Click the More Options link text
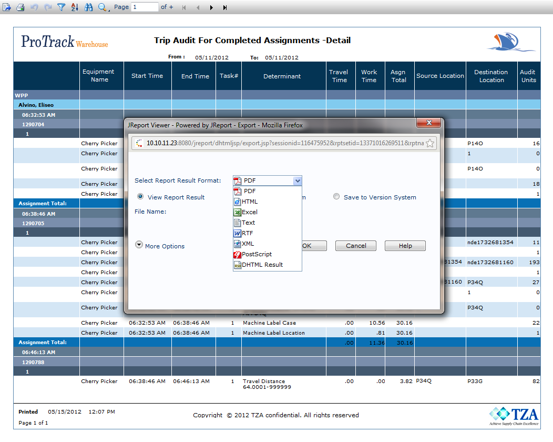Image resolution: width=553 pixels, height=442 pixels. pos(165,246)
